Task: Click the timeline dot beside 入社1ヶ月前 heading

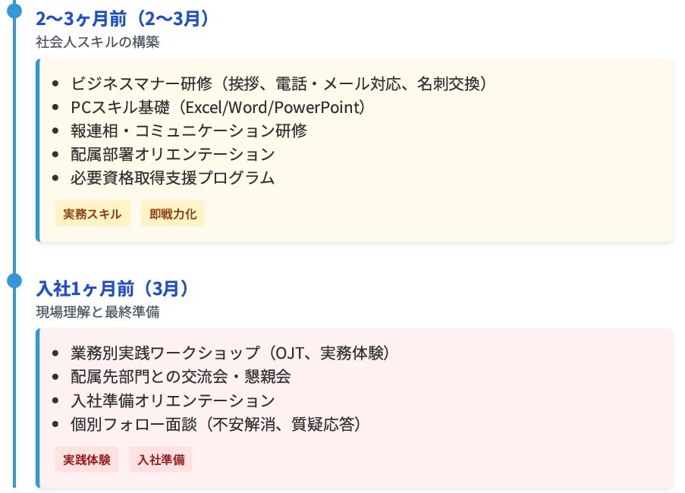Action: pos(14,281)
